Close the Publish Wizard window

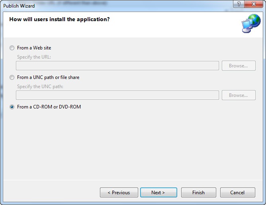click(x=254, y=4)
